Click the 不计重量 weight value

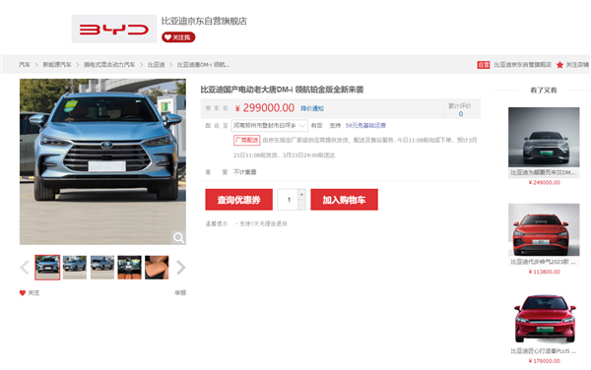pos(245,172)
